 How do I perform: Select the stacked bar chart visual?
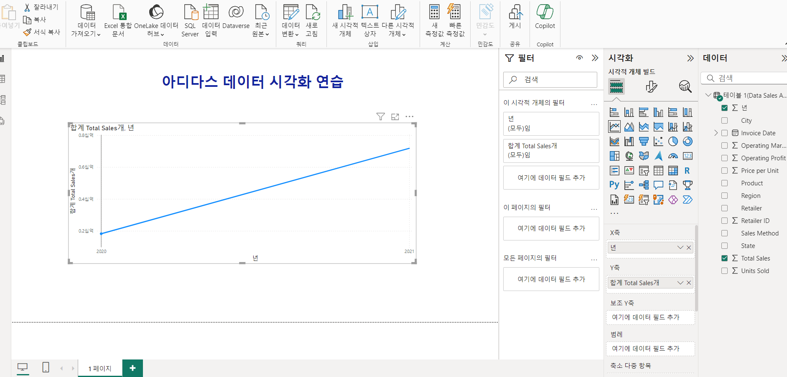click(x=614, y=112)
